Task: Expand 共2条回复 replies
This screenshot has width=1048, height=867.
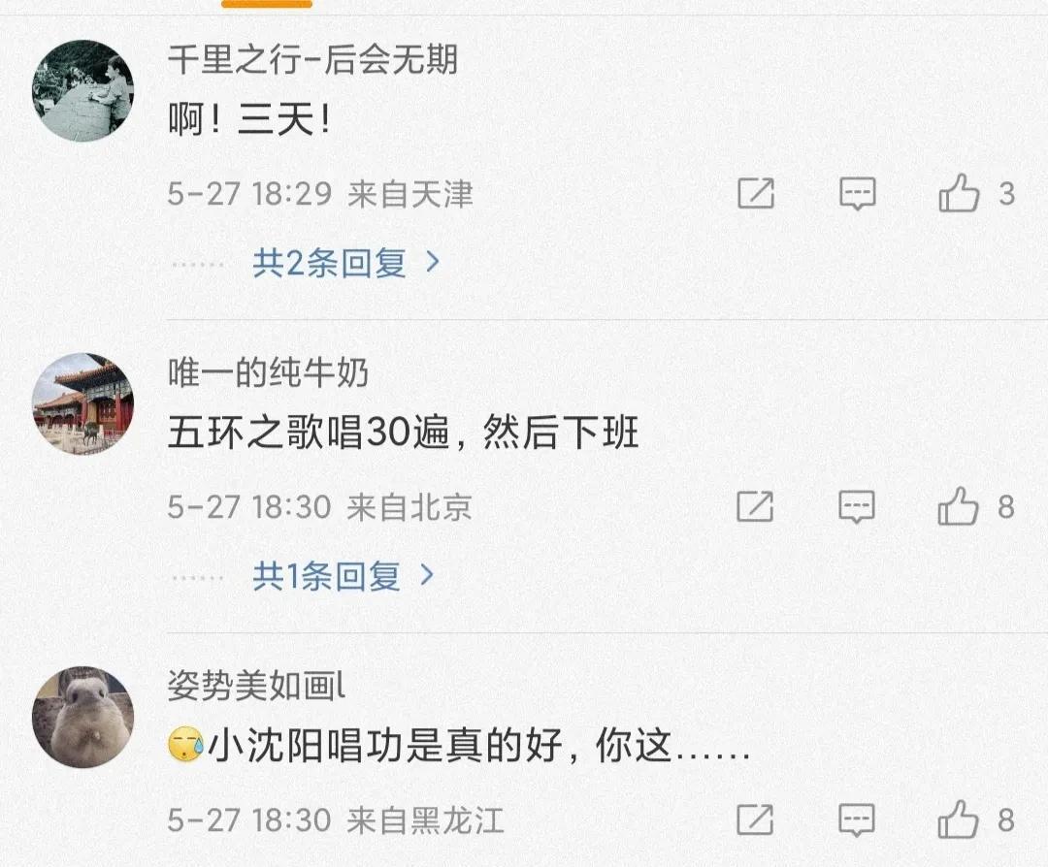Action: point(345,263)
